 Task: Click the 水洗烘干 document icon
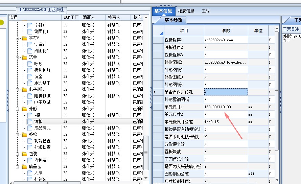click(x=29, y=83)
